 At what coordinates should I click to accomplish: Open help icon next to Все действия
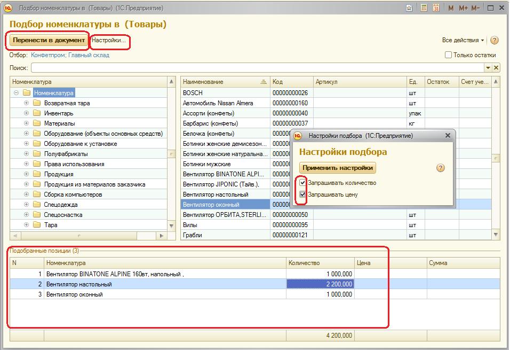point(495,40)
